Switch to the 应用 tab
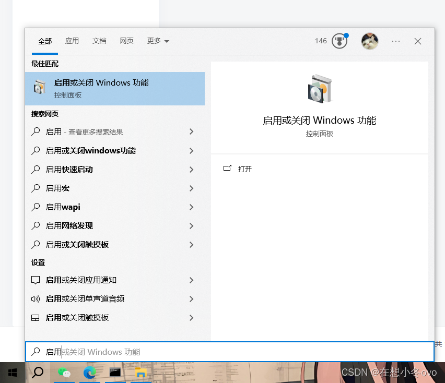This screenshot has height=383, width=445. [x=72, y=41]
